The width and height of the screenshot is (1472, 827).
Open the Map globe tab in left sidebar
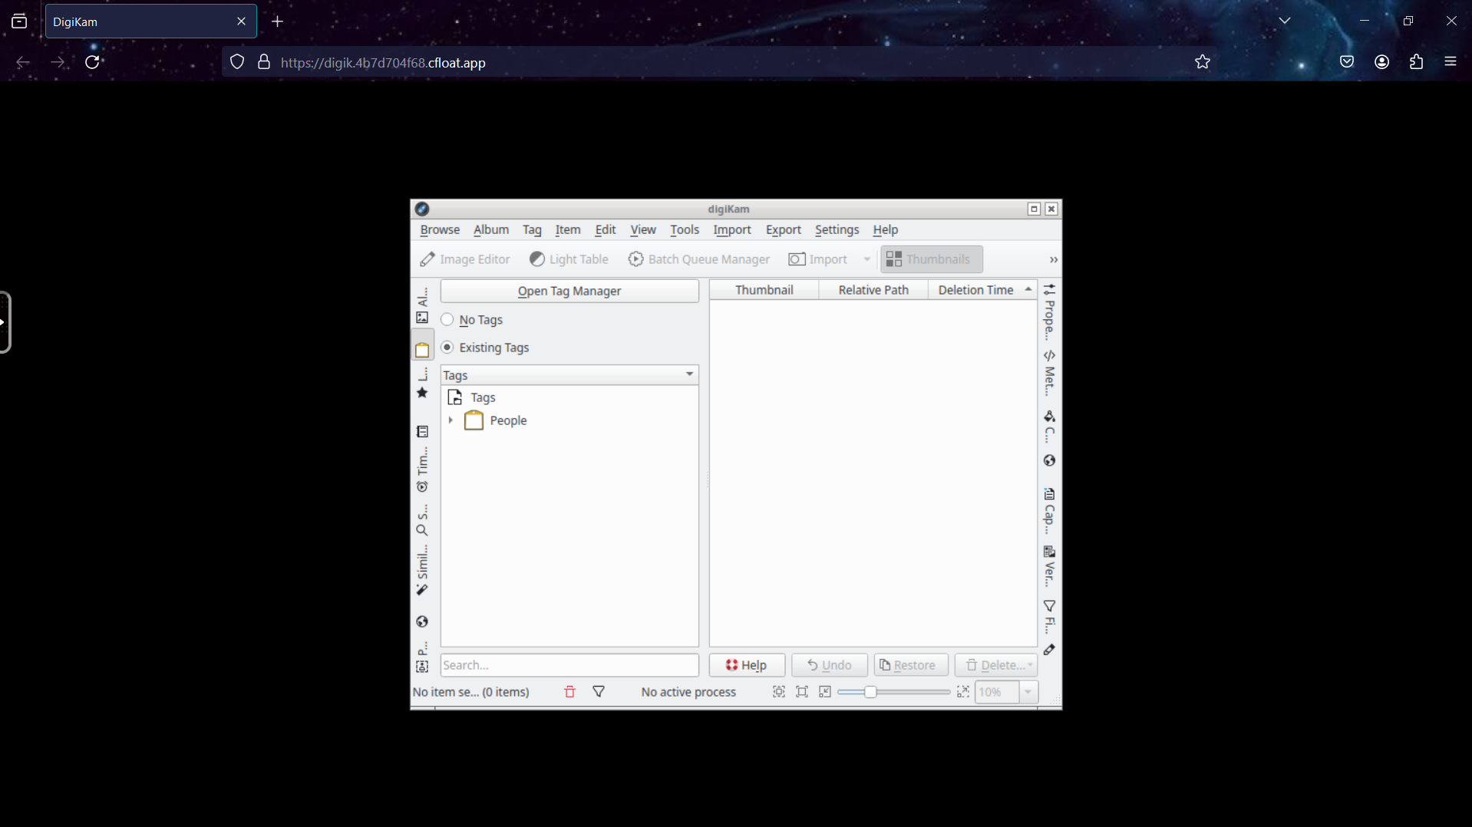(422, 621)
